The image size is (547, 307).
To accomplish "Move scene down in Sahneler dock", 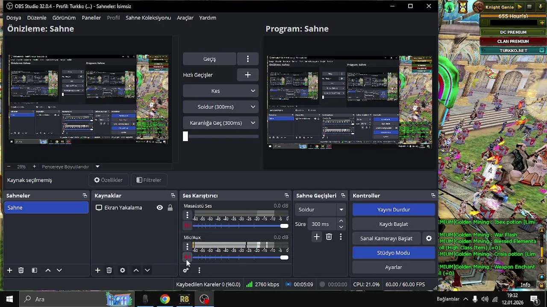I will pos(59,270).
